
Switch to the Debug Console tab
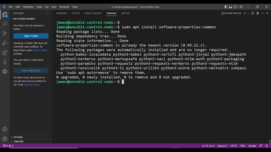(93, 13)
